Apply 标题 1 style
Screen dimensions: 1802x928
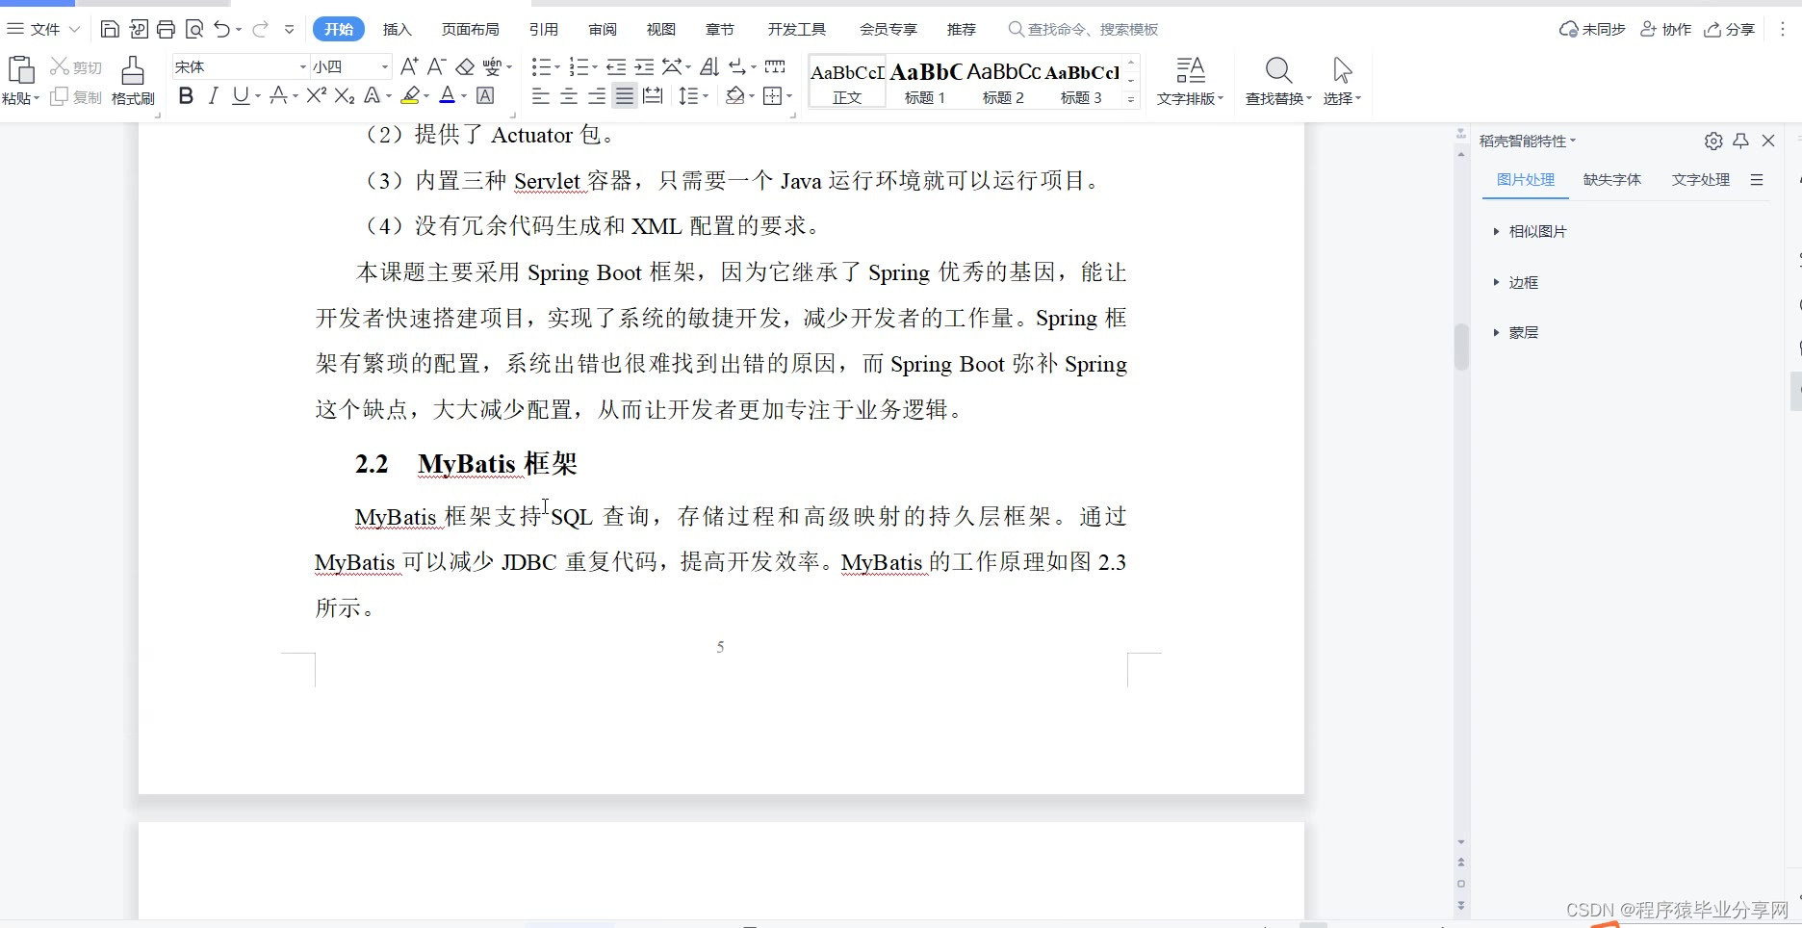pos(925,82)
